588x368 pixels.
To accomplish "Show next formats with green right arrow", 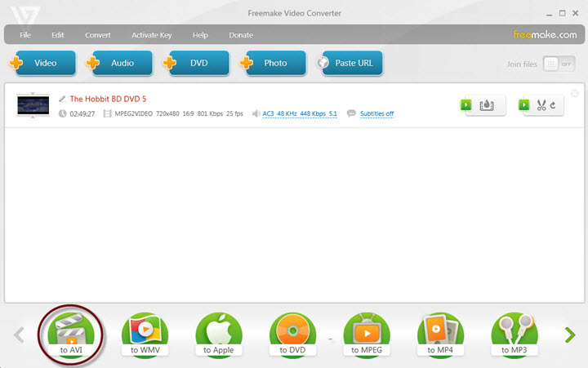I will [x=570, y=335].
